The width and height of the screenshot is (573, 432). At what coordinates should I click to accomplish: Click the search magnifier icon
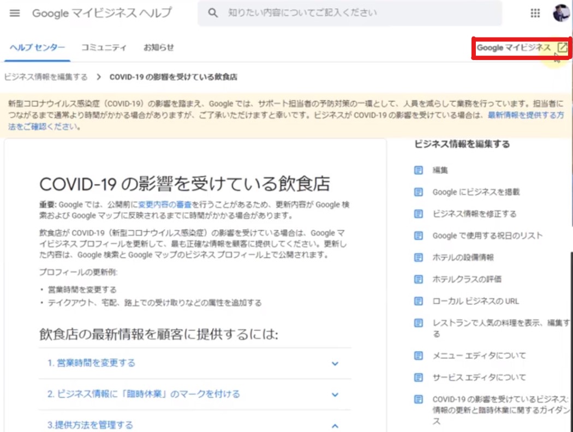point(213,13)
